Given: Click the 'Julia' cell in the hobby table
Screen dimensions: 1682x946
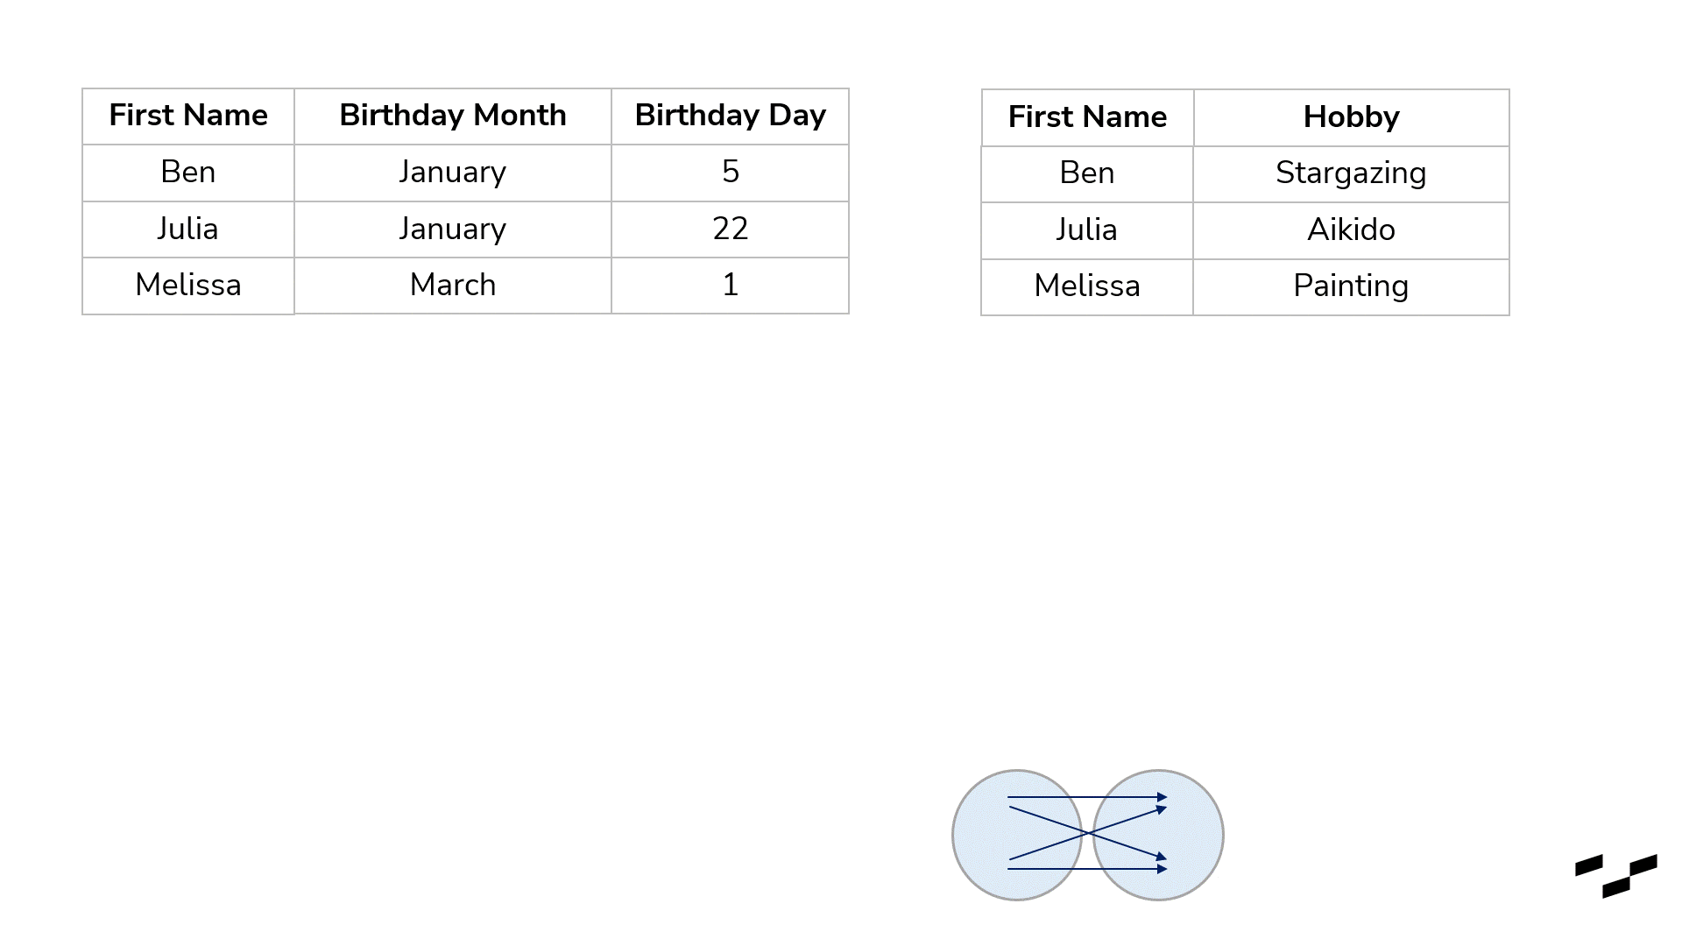Looking at the screenshot, I should click(x=1087, y=230).
